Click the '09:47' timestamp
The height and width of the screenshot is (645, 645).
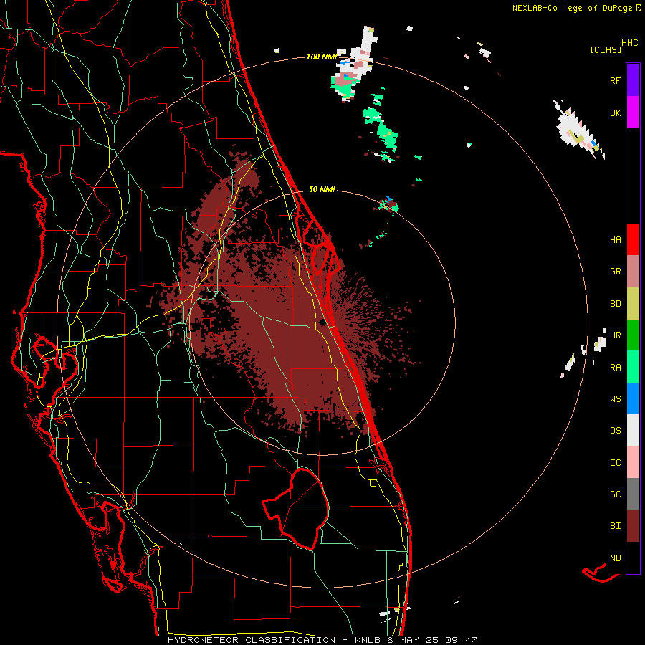point(461,640)
